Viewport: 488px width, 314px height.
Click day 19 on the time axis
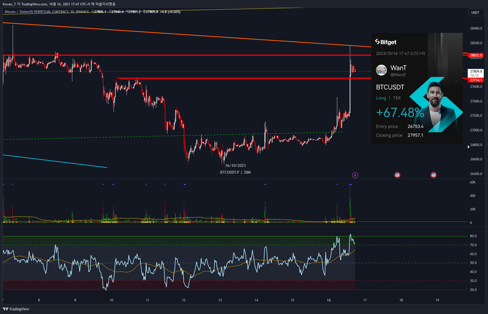[437, 300]
